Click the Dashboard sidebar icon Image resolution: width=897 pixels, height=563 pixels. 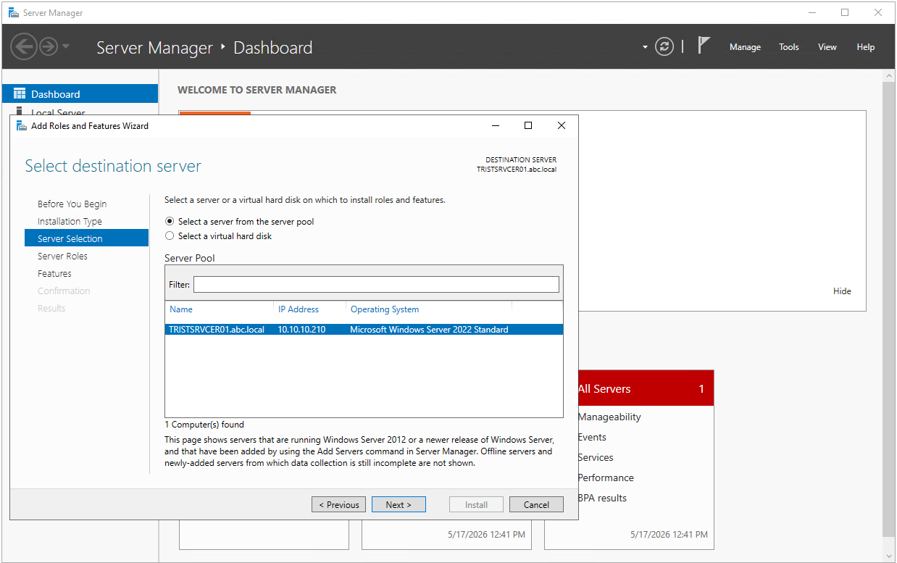pyautogui.click(x=20, y=94)
